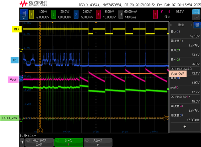Open the trigger type edge softkey
201x147 pixels.
point(39,142)
